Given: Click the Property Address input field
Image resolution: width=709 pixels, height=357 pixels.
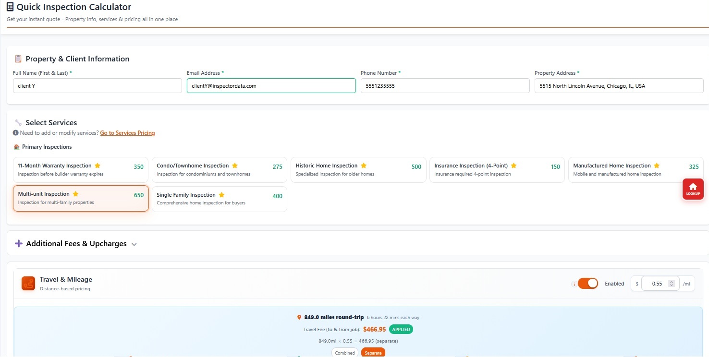Looking at the screenshot, I should pyautogui.click(x=619, y=86).
